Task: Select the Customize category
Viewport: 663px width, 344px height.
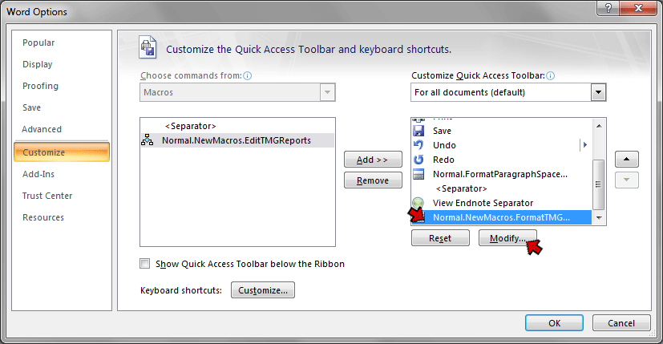Action: pyautogui.click(x=62, y=152)
